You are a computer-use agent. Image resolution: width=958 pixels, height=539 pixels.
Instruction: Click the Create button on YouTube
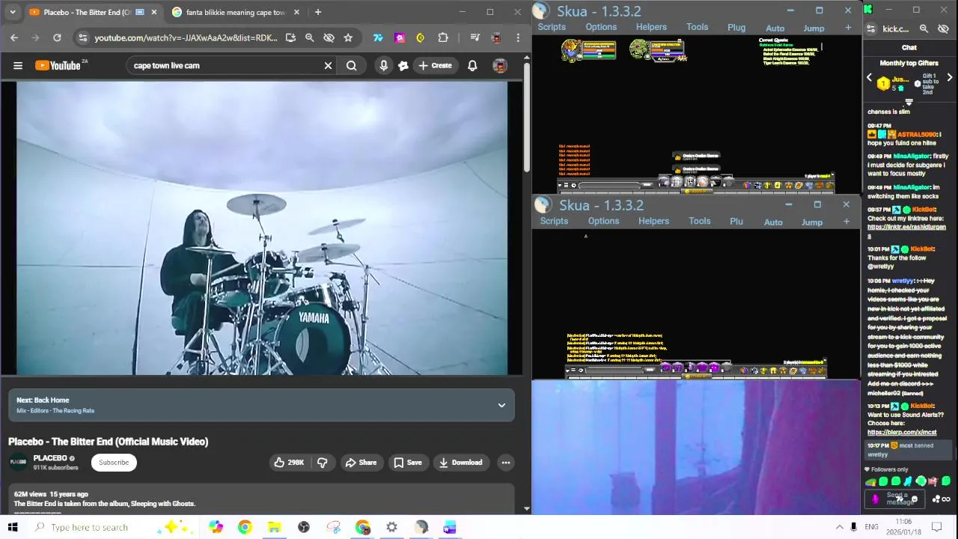click(x=435, y=65)
